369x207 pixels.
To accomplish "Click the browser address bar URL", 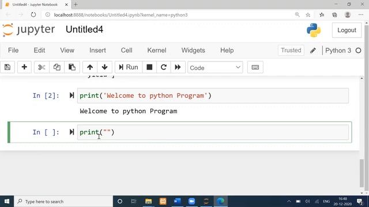I will click(121, 15).
